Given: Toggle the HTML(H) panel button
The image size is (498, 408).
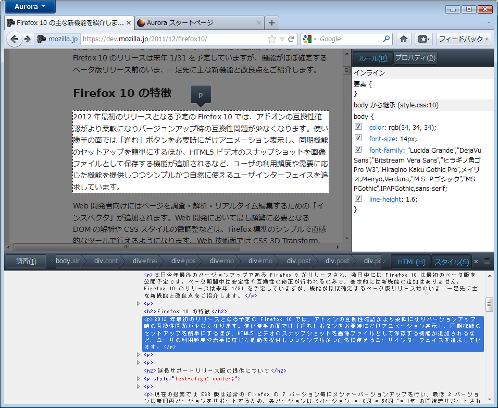Looking at the screenshot, I should [x=412, y=262].
